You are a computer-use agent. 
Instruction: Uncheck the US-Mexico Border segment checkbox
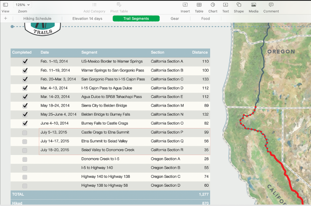[25, 61]
